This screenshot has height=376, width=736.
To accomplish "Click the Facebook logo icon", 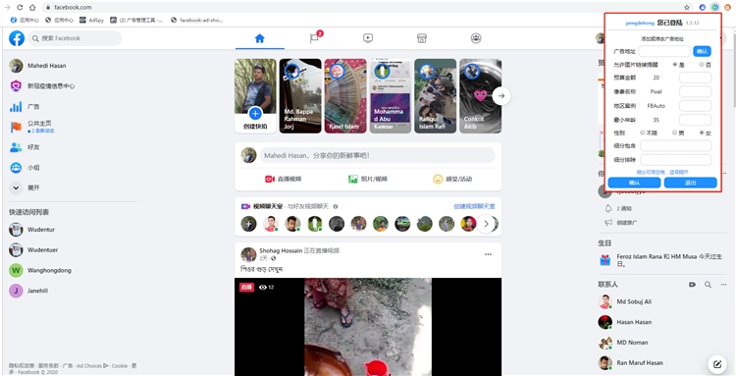I will [17, 38].
